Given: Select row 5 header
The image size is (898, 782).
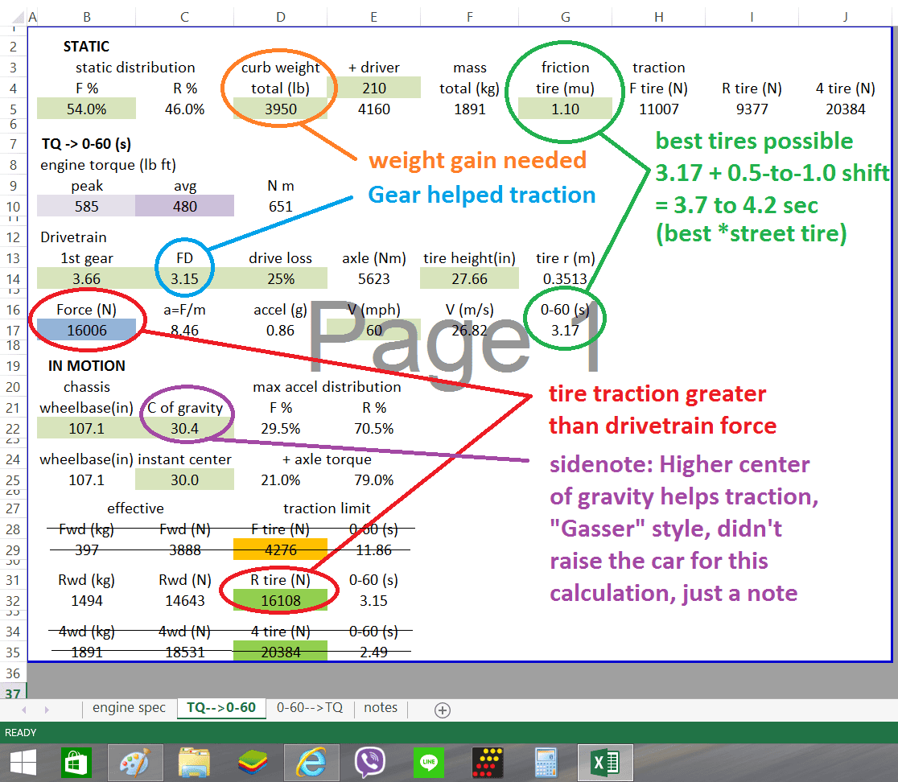Looking at the screenshot, I should pyautogui.click(x=13, y=109).
